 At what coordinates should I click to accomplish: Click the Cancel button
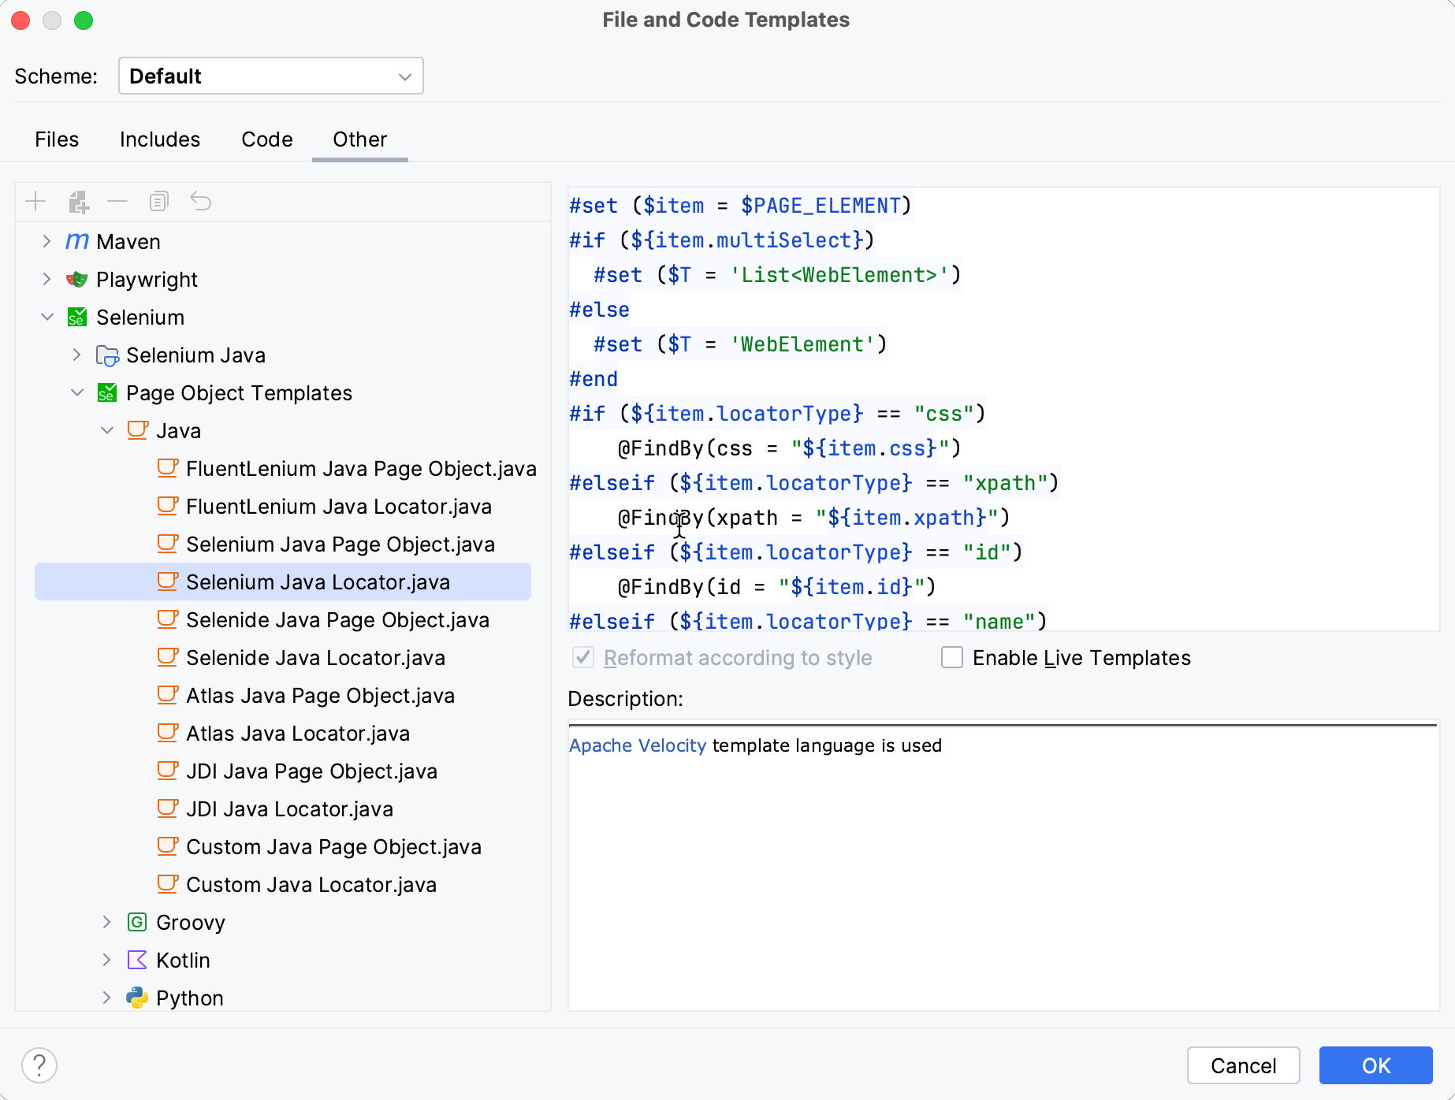[x=1244, y=1065]
